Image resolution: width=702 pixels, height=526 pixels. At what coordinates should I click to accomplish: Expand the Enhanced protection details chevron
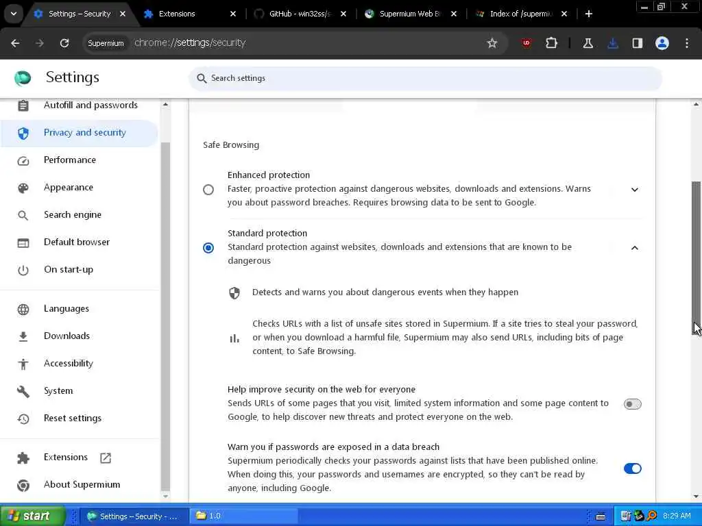(x=634, y=190)
